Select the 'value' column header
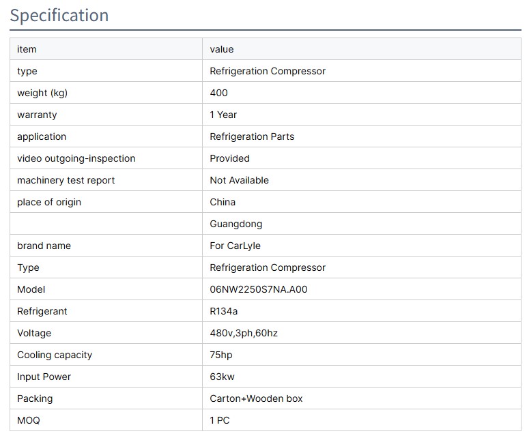This screenshot has height=438, width=529. click(222, 49)
